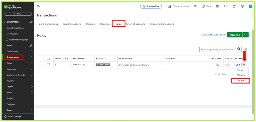Switch to the App transactions tab
This screenshot has height=122, width=256.
click(x=72, y=24)
